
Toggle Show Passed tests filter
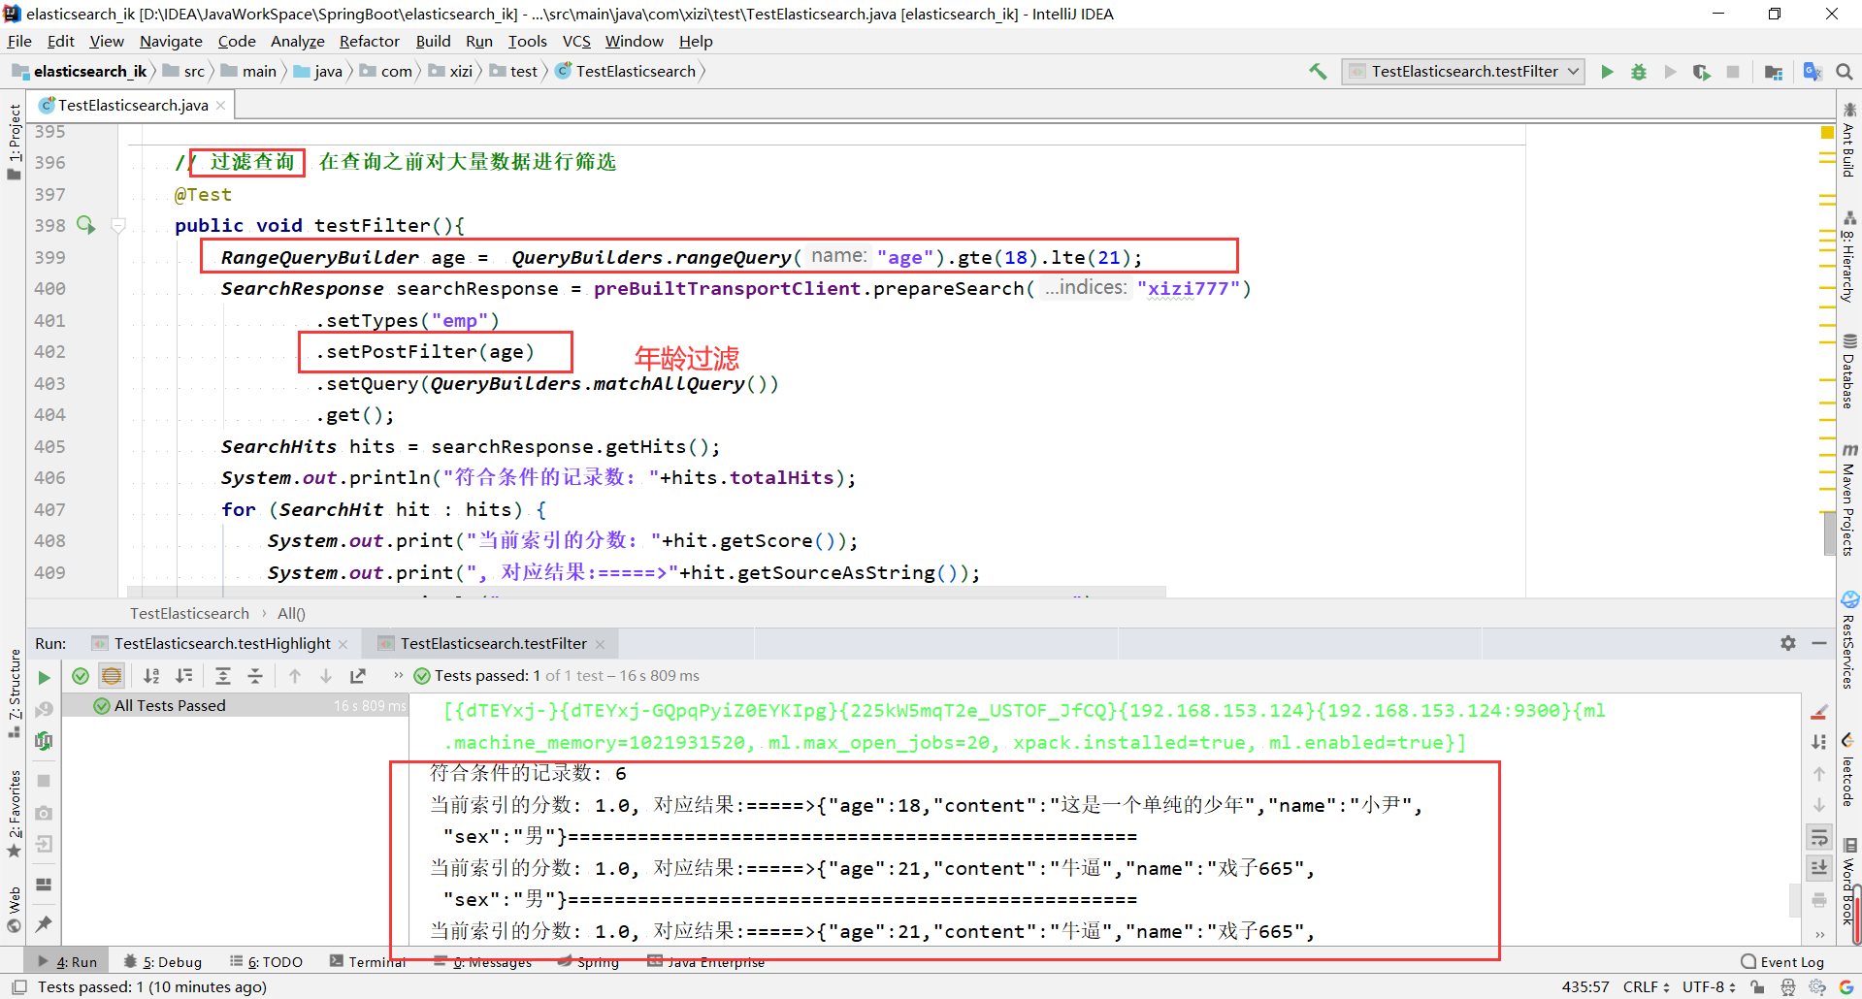81,676
